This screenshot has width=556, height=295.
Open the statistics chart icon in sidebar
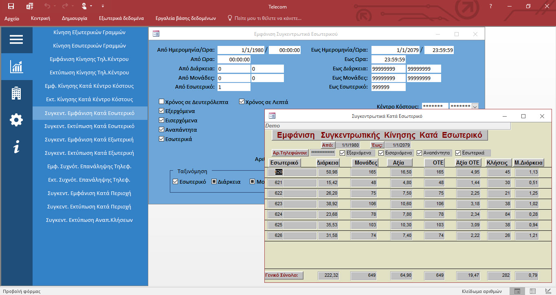pos(16,67)
